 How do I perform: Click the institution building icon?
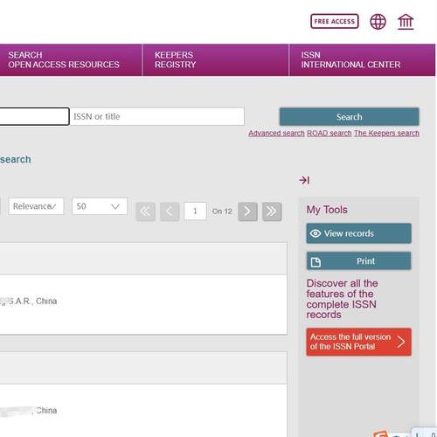pos(406,22)
